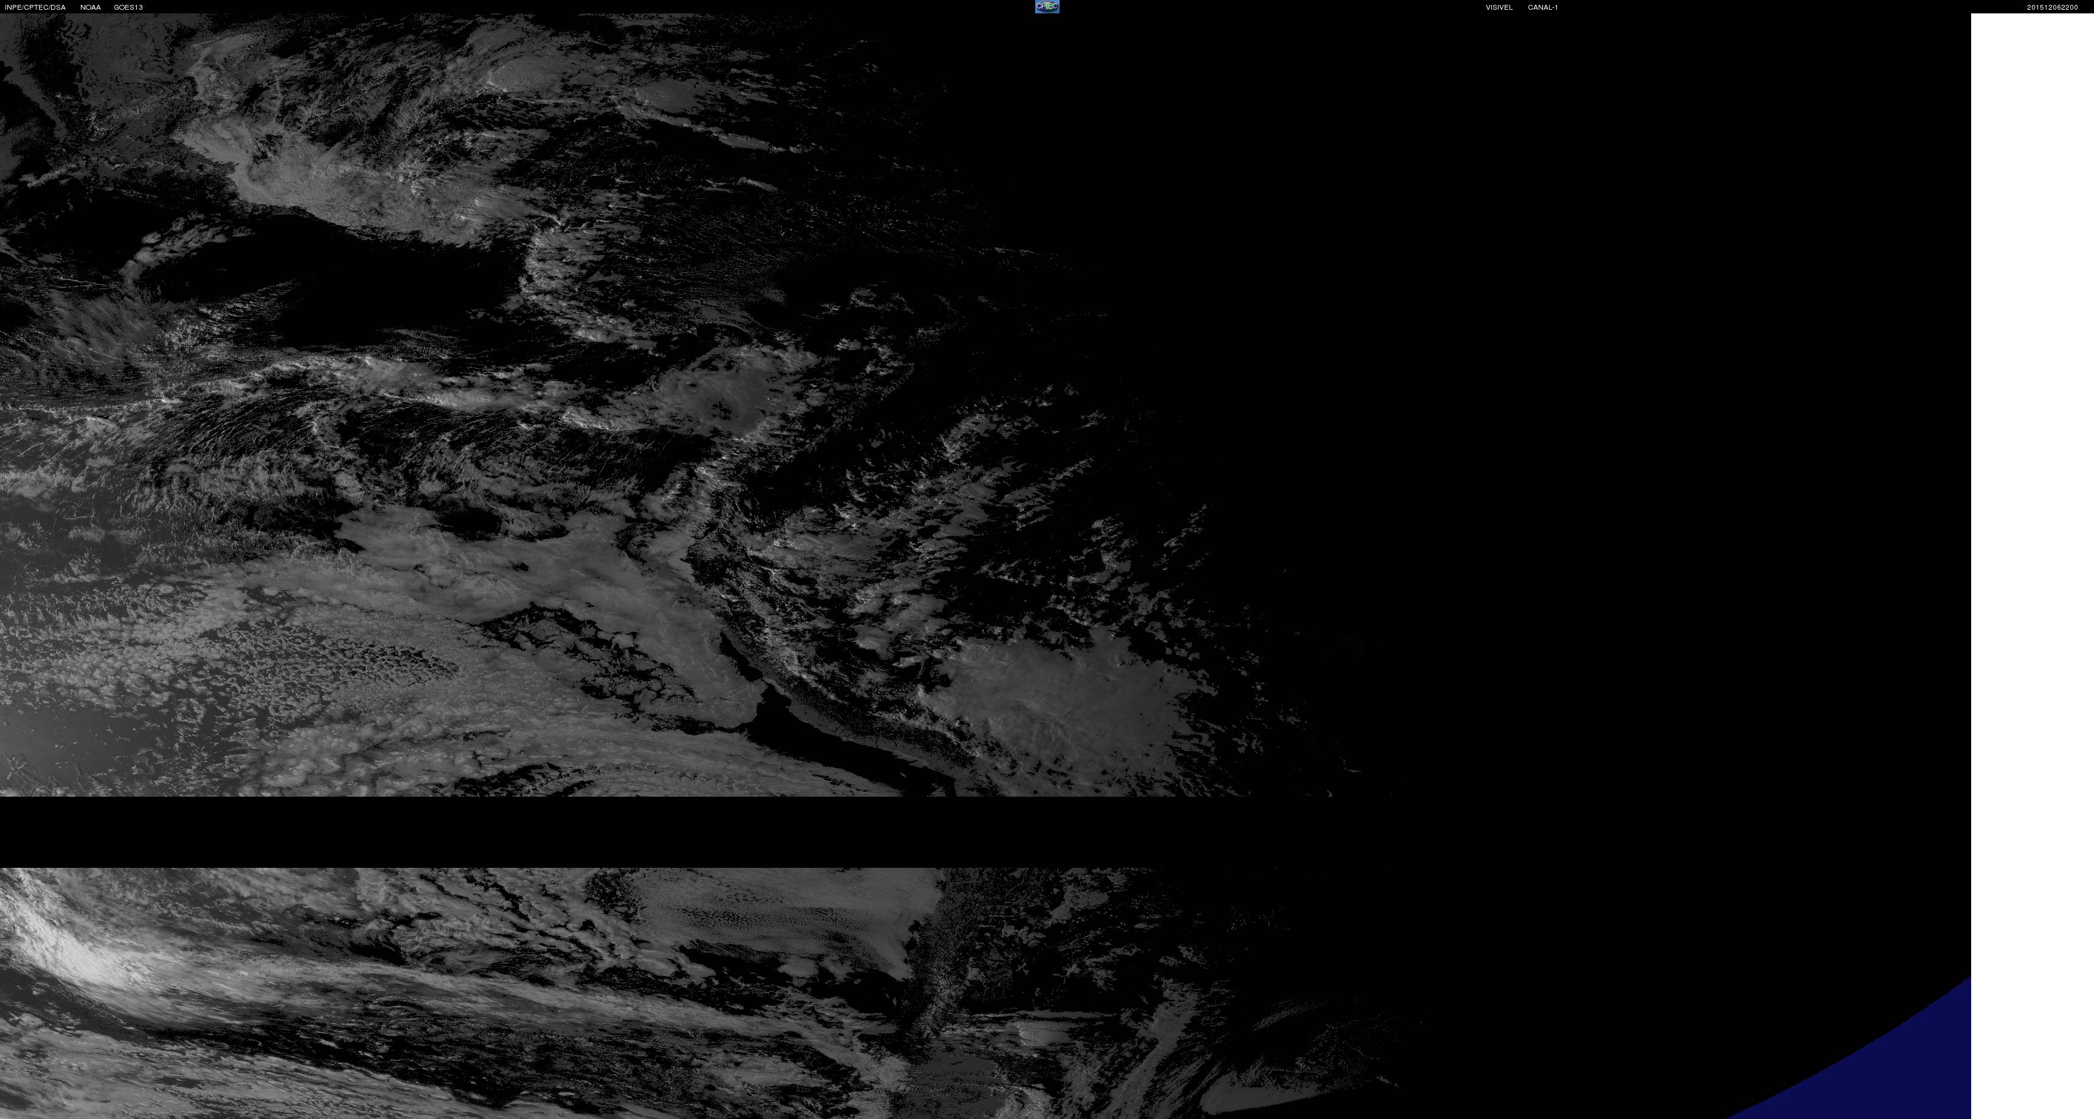The image size is (2094, 1119).
Task: Click the VISIVEL label
Action: click(1499, 7)
